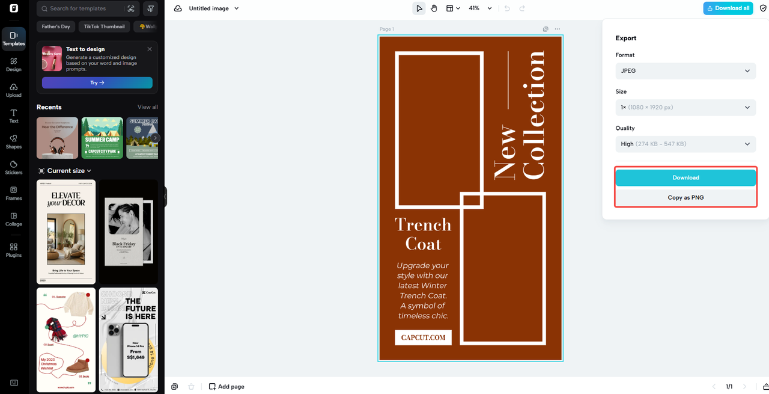Click the image search scan icon
Viewport: 769px width, 394px height.
point(131,8)
